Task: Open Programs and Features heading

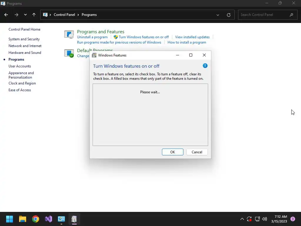Action: click(x=101, y=31)
